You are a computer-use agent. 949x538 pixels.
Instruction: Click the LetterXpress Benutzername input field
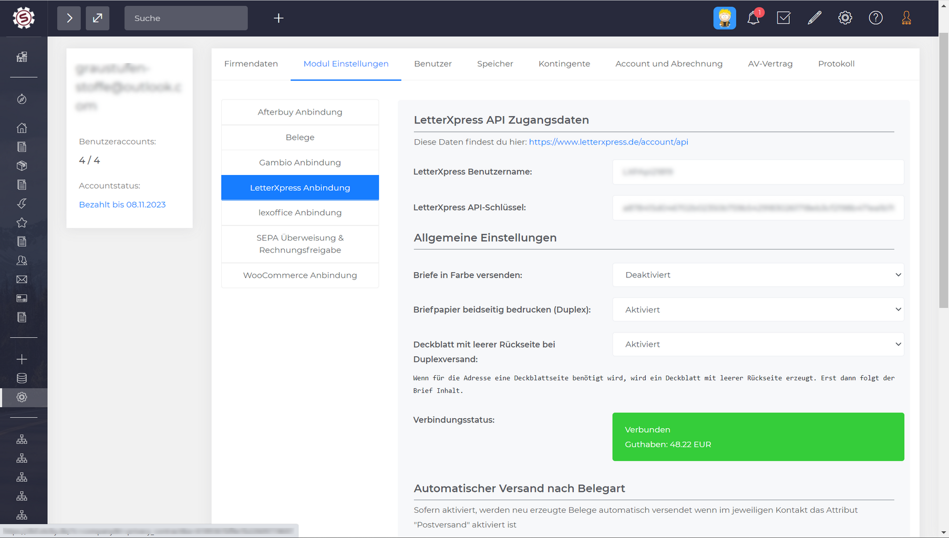pos(758,172)
